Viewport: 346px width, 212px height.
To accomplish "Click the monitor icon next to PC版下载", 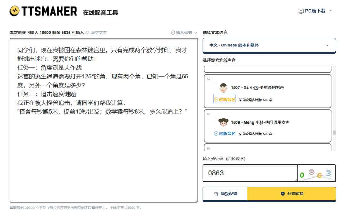I will tap(300, 11).
